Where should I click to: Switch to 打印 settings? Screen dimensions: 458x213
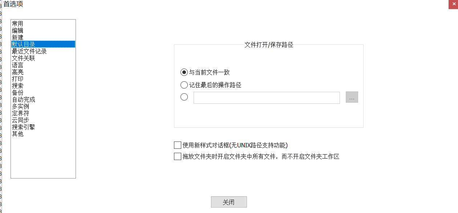click(x=17, y=79)
